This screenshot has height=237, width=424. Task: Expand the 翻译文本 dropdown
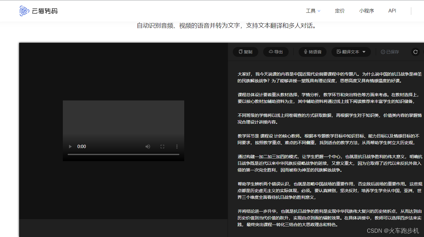[x=351, y=52]
